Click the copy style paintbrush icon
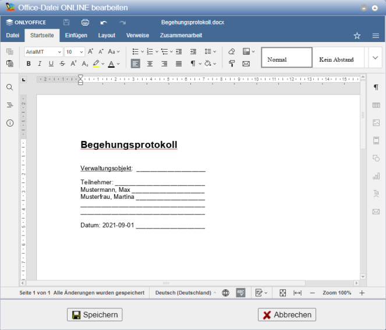This screenshot has height=330, width=386. point(232,64)
